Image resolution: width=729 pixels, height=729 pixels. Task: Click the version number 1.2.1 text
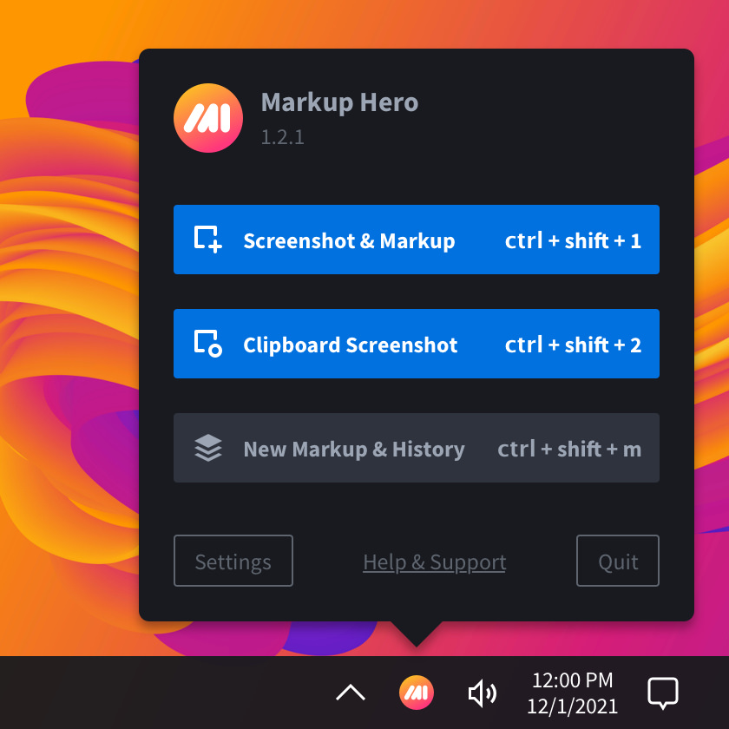(x=283, y=137)
